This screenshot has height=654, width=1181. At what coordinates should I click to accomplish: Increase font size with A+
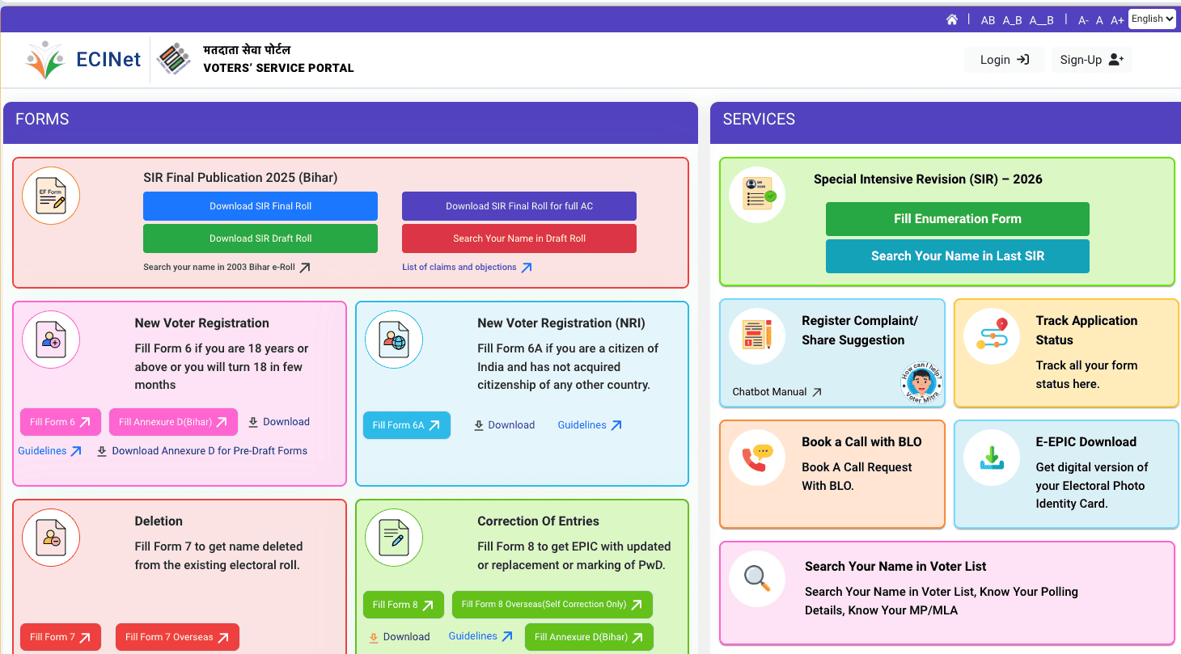pyautogui.click(x=1117, y=20)
